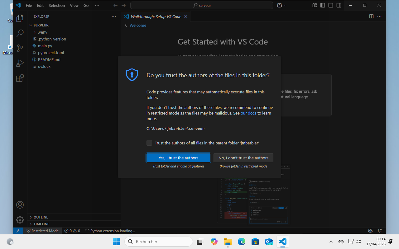
Task: Close the Walkthrough: Setup VS Code tab
Action: (186, 16)
